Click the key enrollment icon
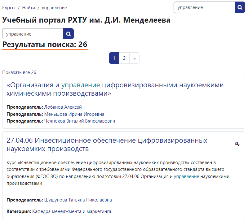Screen dimensions: 248x221 pos(237,144)
